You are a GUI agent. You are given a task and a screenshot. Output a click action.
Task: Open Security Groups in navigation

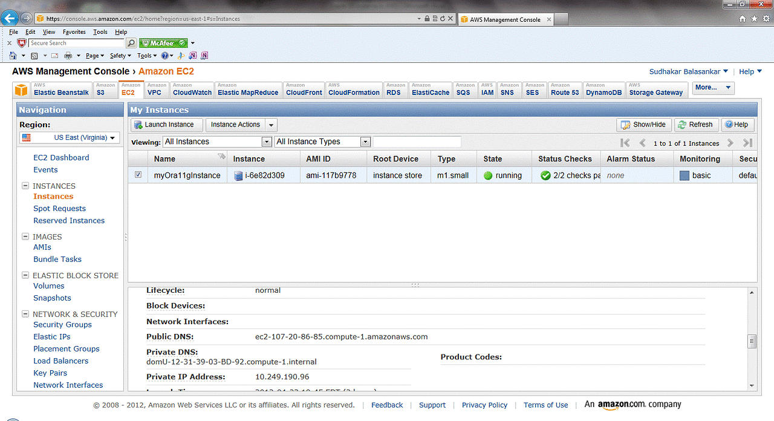pos(62,324)
